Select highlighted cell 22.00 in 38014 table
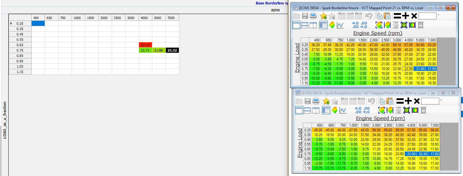Image resolution: width=463 pixels, height=176 pixels. tap(411, 154)
